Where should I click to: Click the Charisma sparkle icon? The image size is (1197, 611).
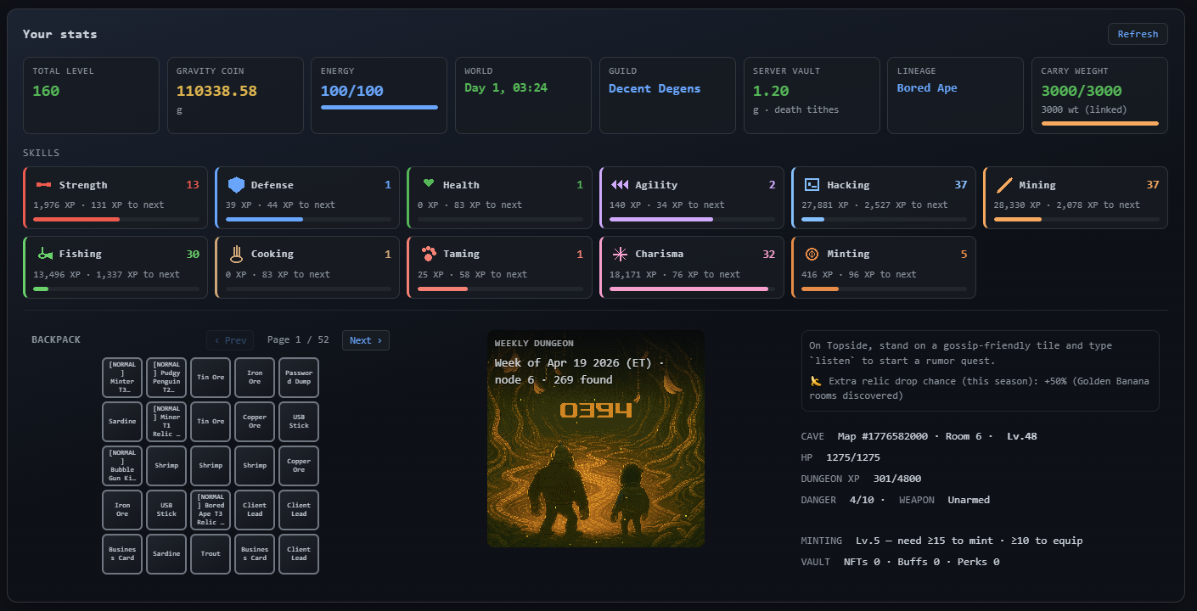[620, 254]
